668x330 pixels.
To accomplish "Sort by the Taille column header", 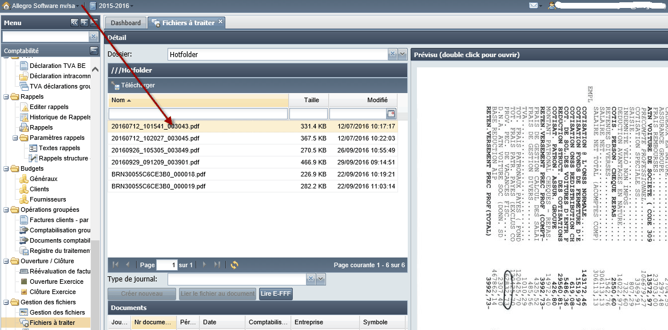I will (309, 100).
